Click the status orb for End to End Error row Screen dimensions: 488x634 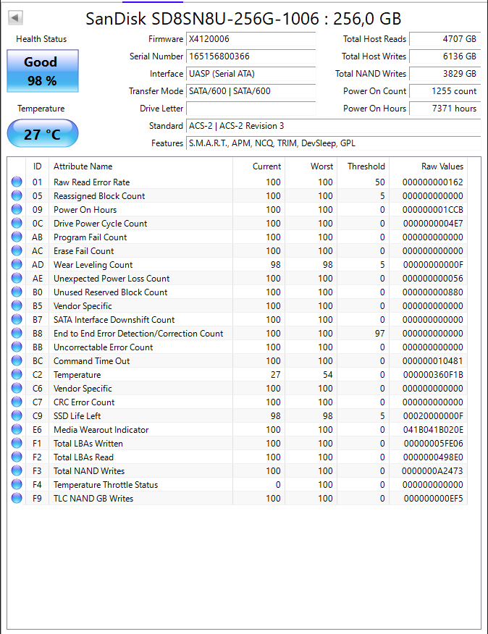(17, 333)
